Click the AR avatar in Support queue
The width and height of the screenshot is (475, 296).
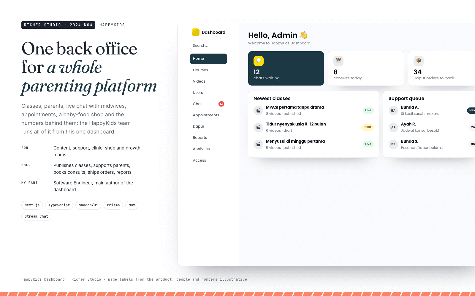(393, 127)
